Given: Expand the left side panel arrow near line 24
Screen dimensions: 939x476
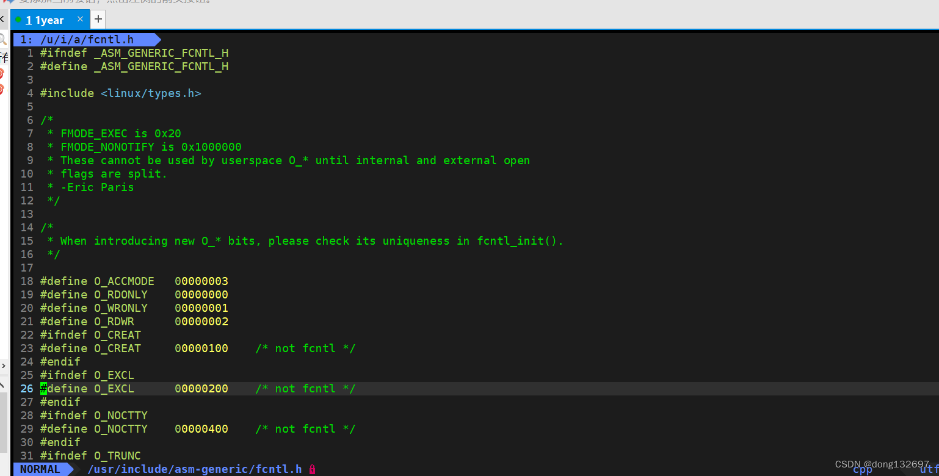Looking at the screenshot, I should [3, 366].
